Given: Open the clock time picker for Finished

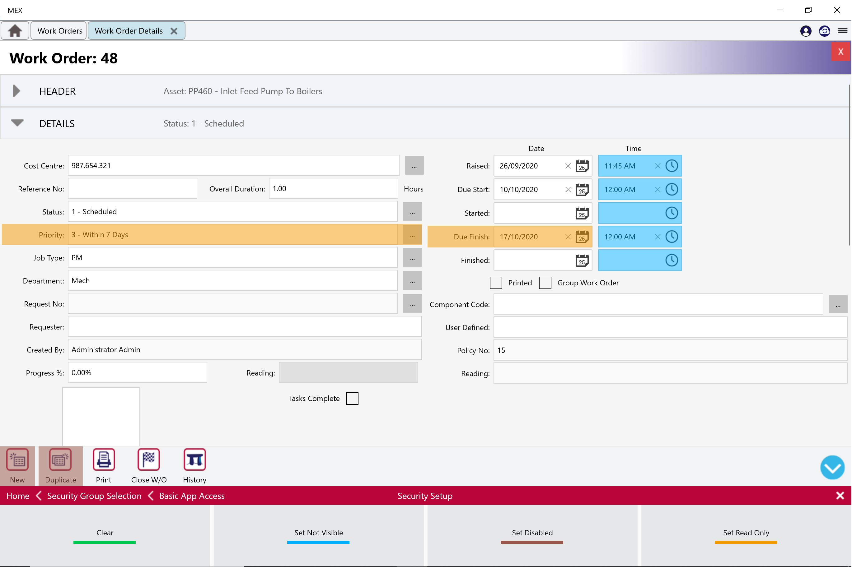Looking at the screenshot, I should tap(672, 260).
